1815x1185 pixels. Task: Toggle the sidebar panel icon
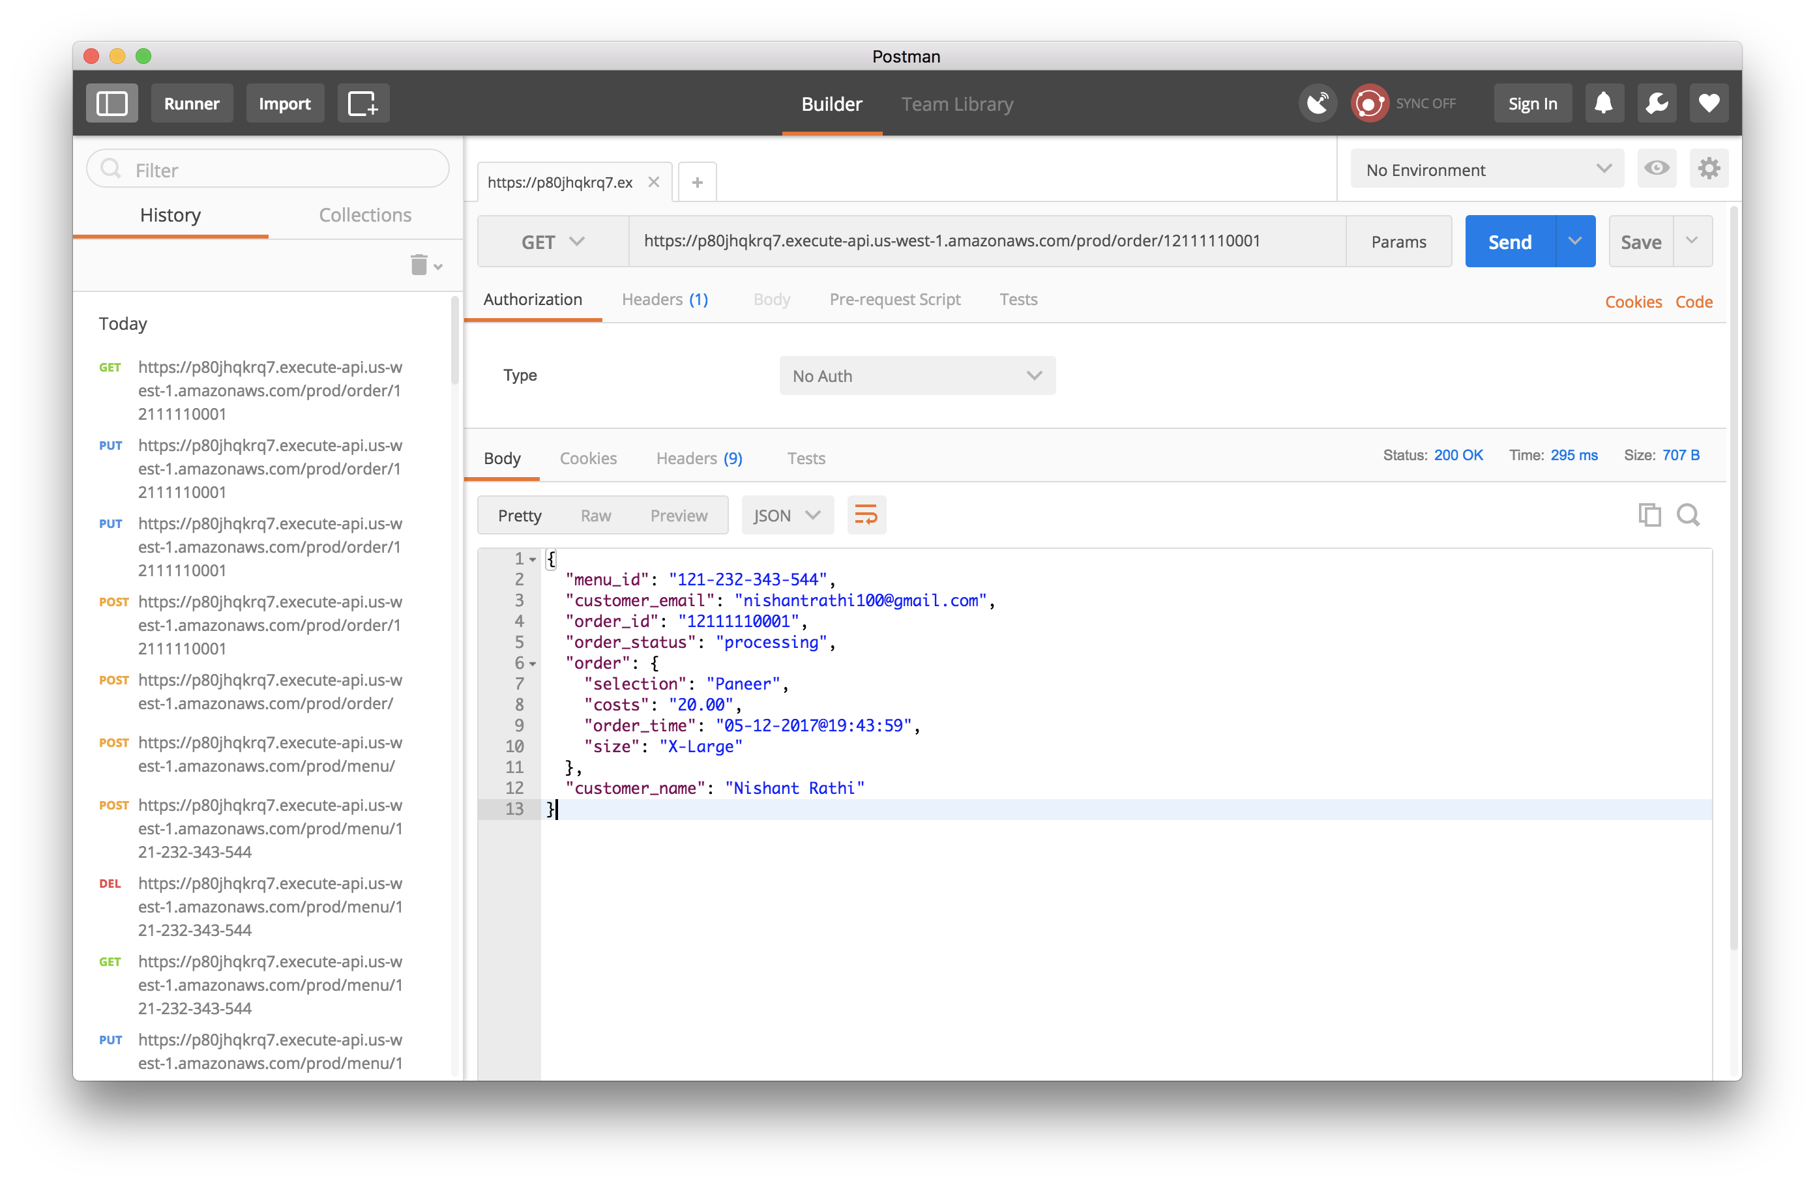pyautogui.click(x=111, y=103)
